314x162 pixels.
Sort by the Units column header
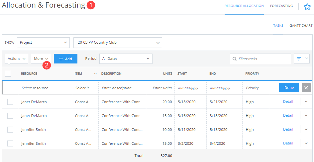(x=167, y=74)
